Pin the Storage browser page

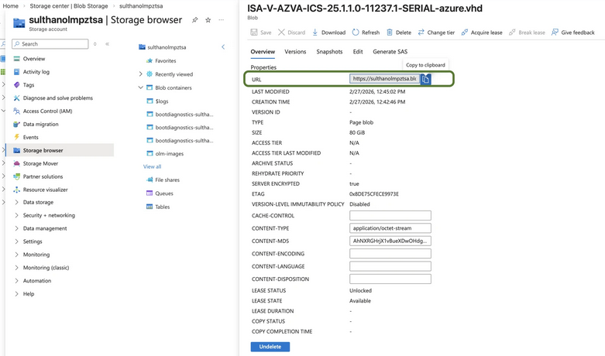pyautogui.click(x=194, y=20)
